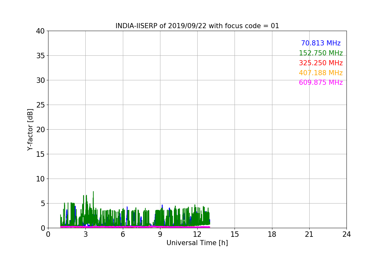Select the y-axis tick label 10
The image size is (385, 256).
click(40, 179)
